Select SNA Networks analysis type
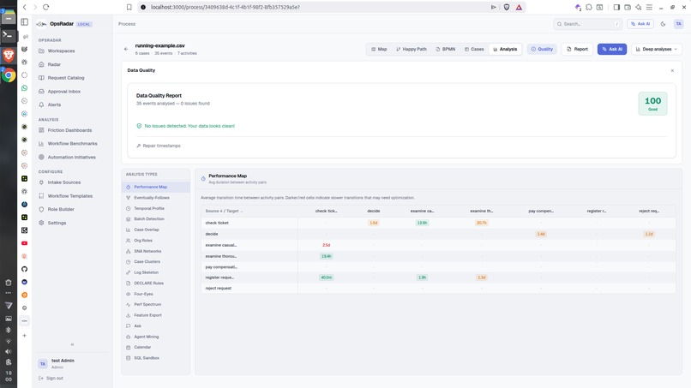This screenshot has height=388, width=691. 155,251
